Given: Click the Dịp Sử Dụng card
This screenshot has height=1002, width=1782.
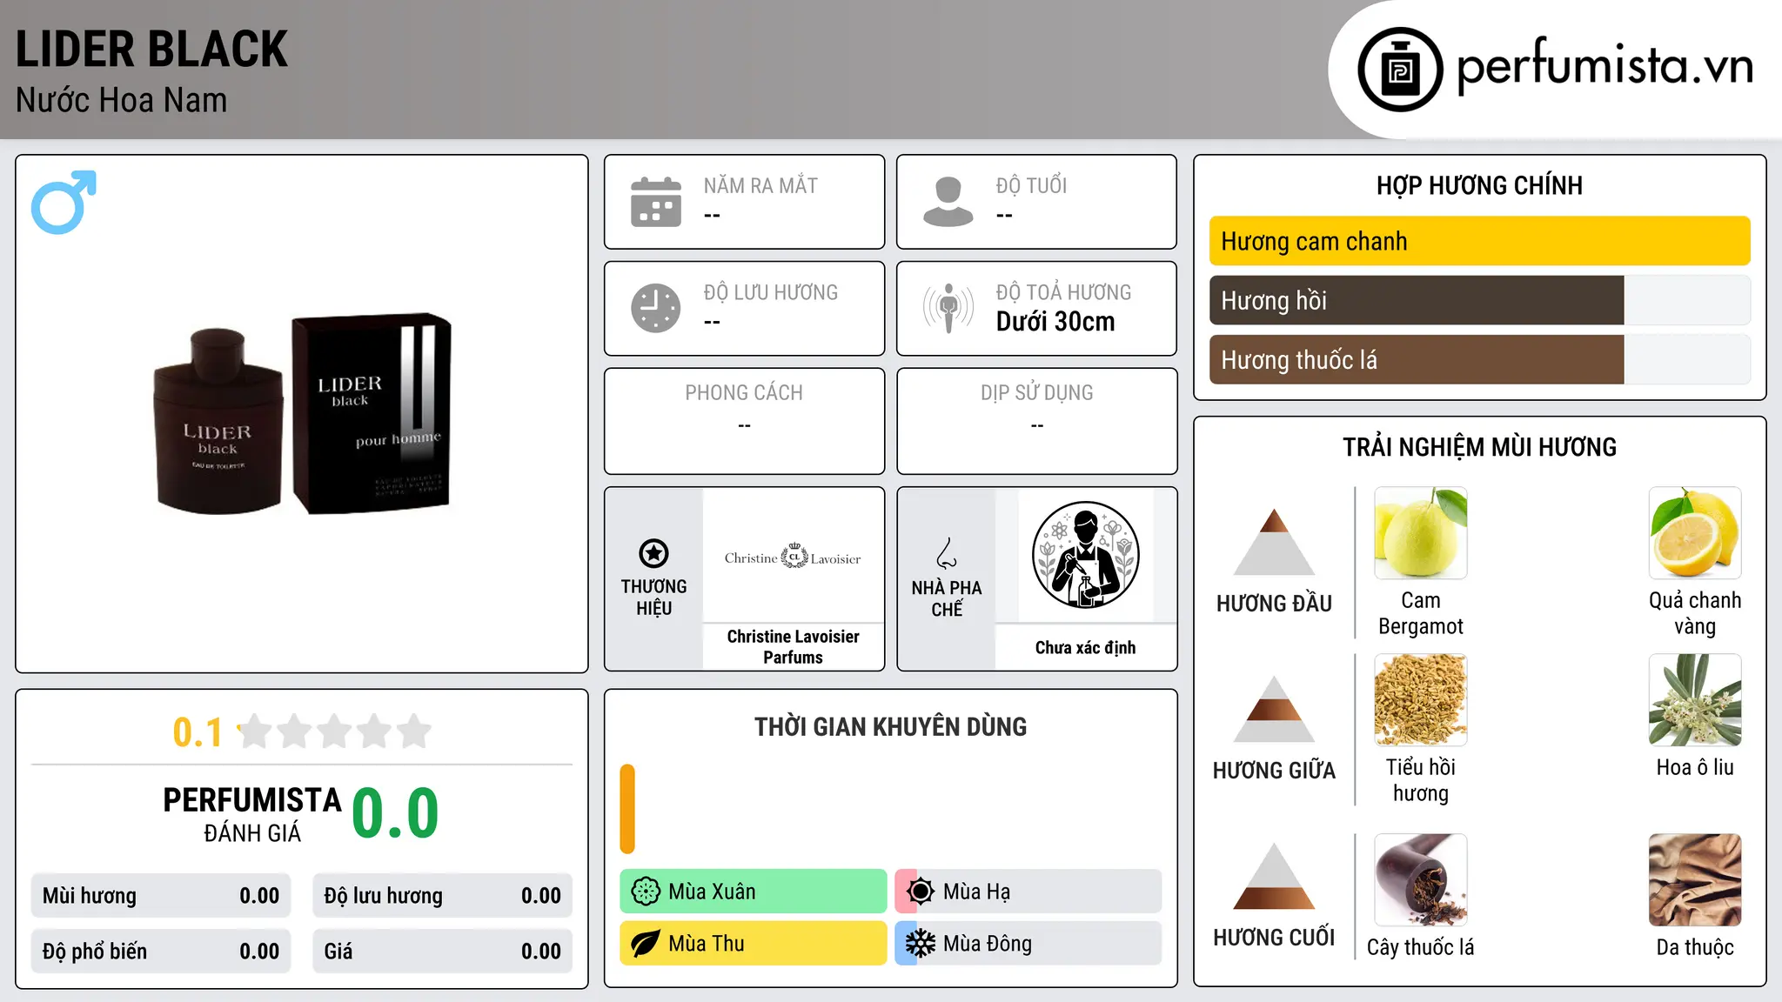Looking at the screenshot, I should click(1036, 421).
